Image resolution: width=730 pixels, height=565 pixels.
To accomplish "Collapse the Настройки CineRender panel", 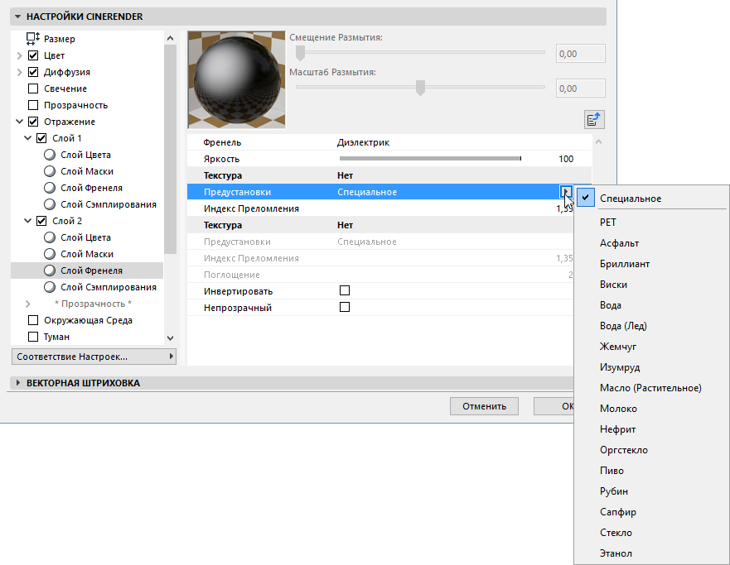I will pos(17,17).
